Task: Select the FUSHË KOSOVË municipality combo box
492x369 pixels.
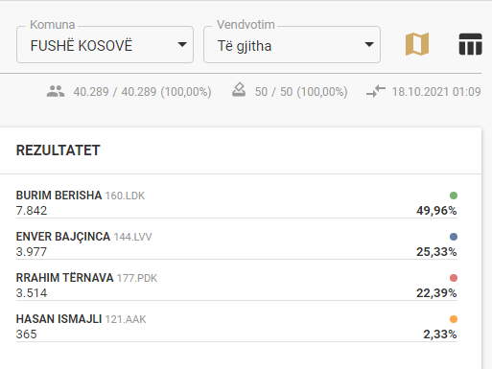Action: (105, 44)
